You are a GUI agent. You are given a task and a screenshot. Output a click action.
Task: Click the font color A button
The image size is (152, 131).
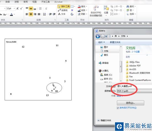point(11,14)
